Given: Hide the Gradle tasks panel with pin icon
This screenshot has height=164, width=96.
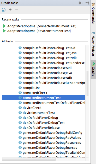Looking at the screenshot, I should 87,3.
